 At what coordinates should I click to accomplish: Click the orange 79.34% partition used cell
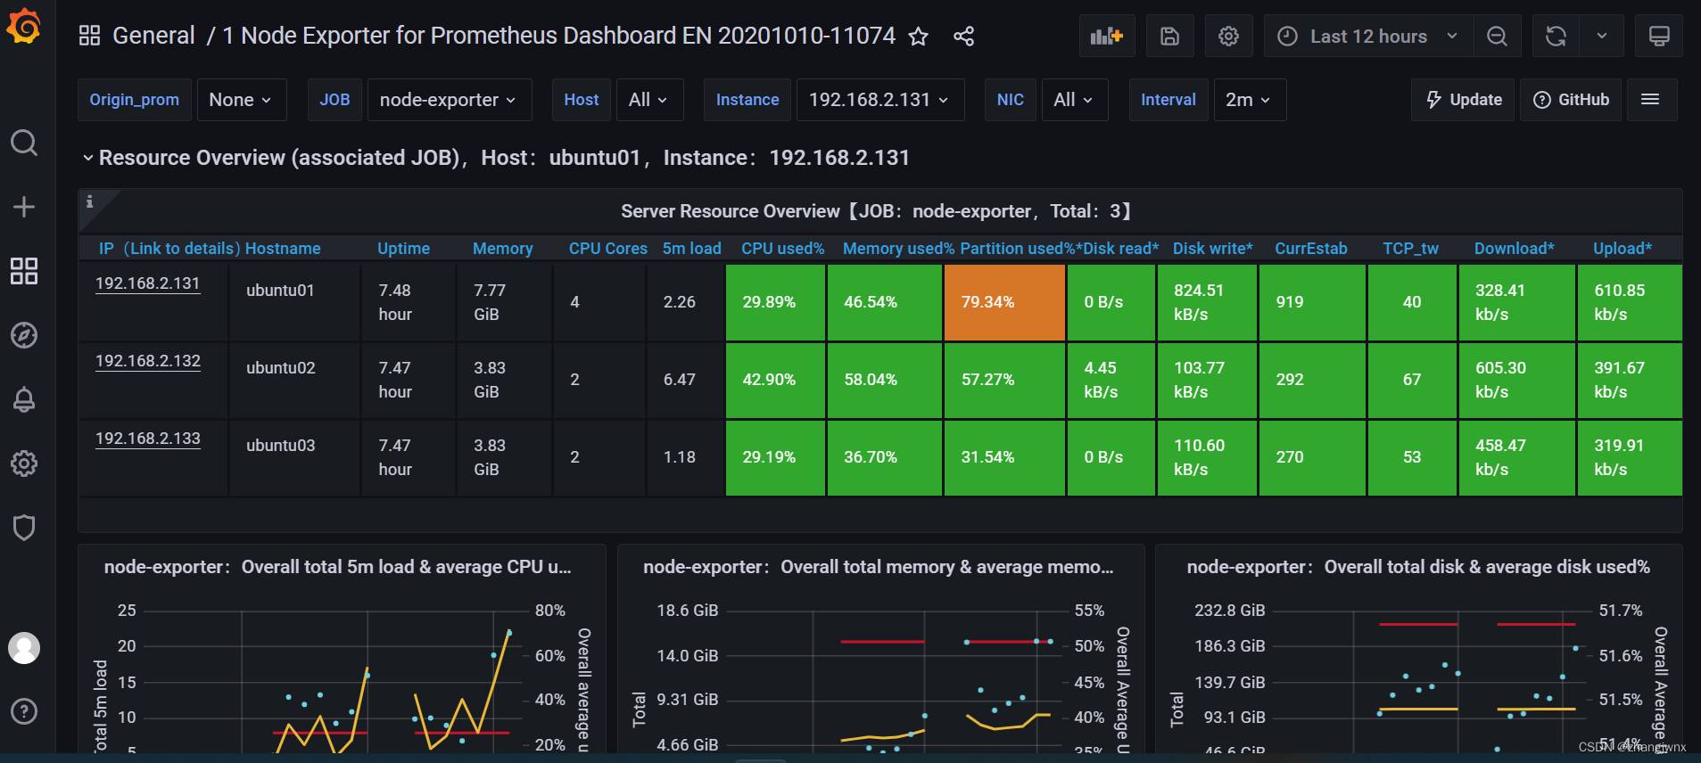(1004, 302)
